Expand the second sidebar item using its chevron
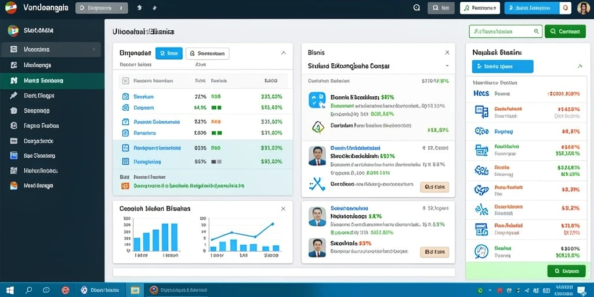Screen dimensions: 594x297 point(93,49)
